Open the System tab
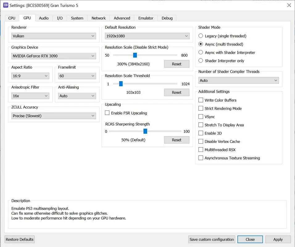 click(x=77, y=18)
